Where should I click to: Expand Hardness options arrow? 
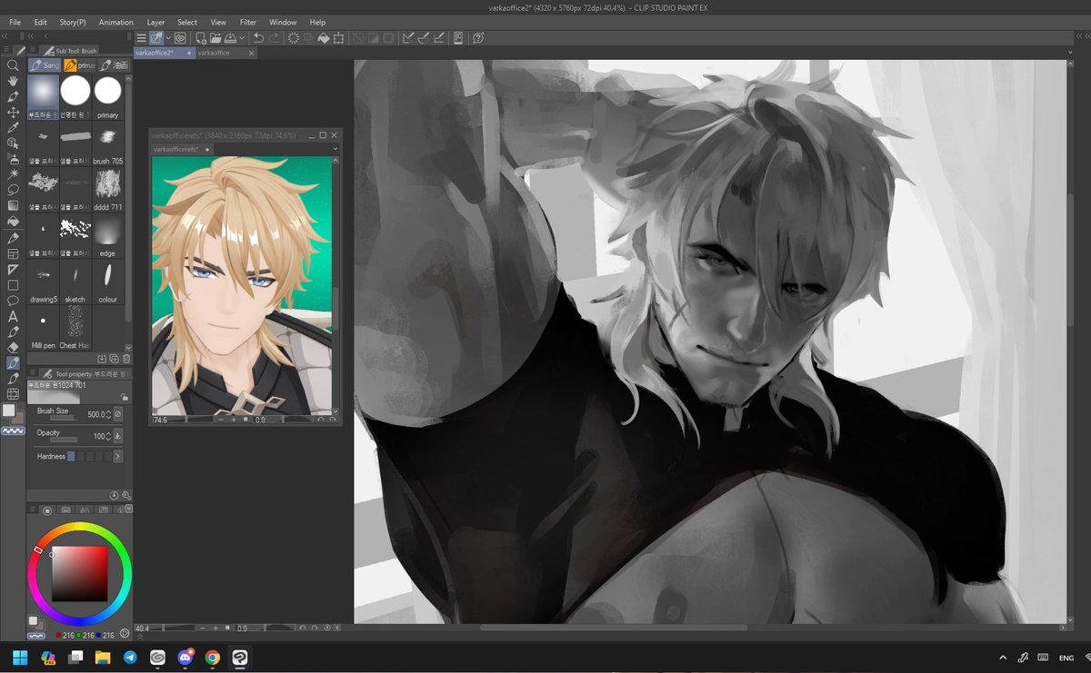118,456
